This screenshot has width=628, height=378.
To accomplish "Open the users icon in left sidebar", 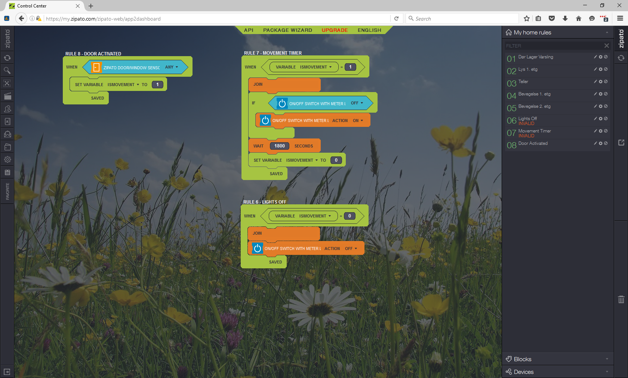I will tap(7, 109).
